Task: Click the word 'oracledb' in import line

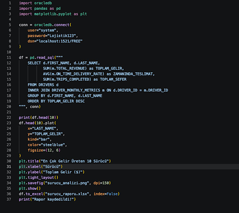Action: tap(43, 3)
